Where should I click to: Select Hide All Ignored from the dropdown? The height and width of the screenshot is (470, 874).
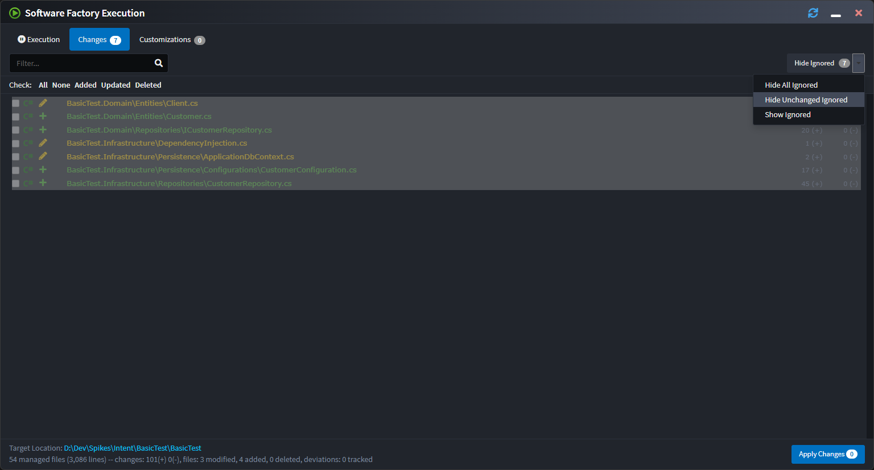791,84
